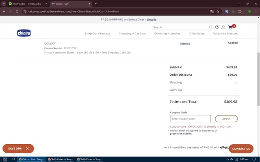Click the taskbar clock showing 7:00 a.m.
This screenshot has height=162, width=260.
tap(245, 159)
